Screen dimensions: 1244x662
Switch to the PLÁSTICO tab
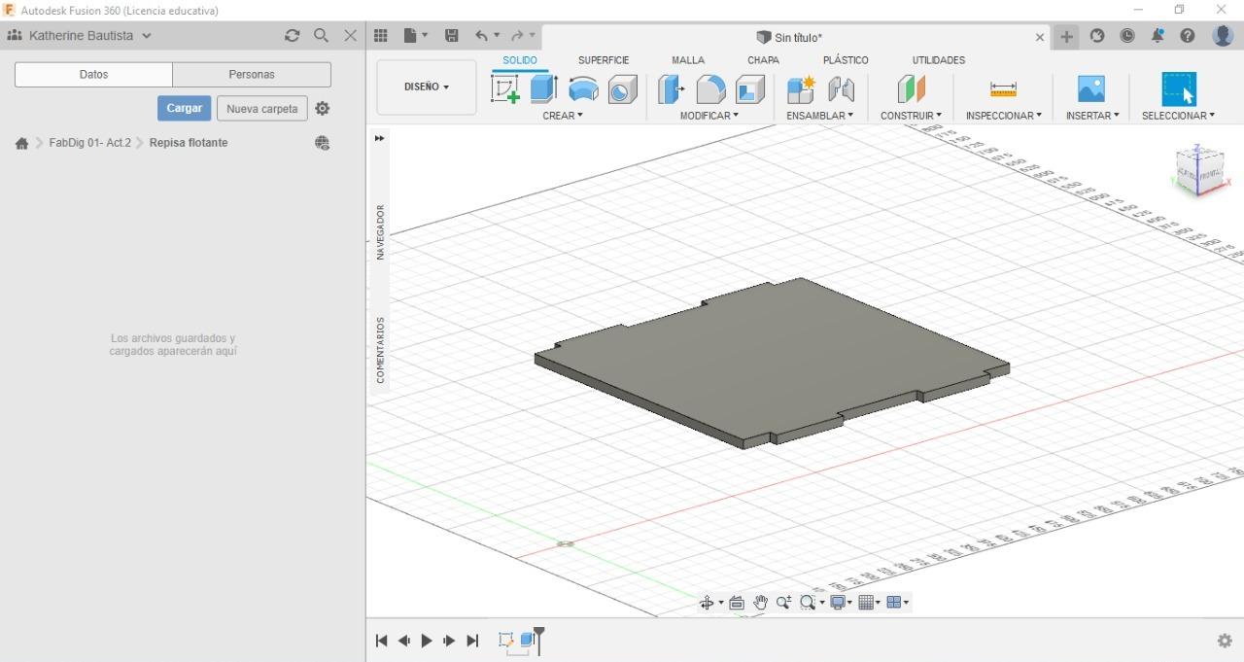(x=846, y=60)
